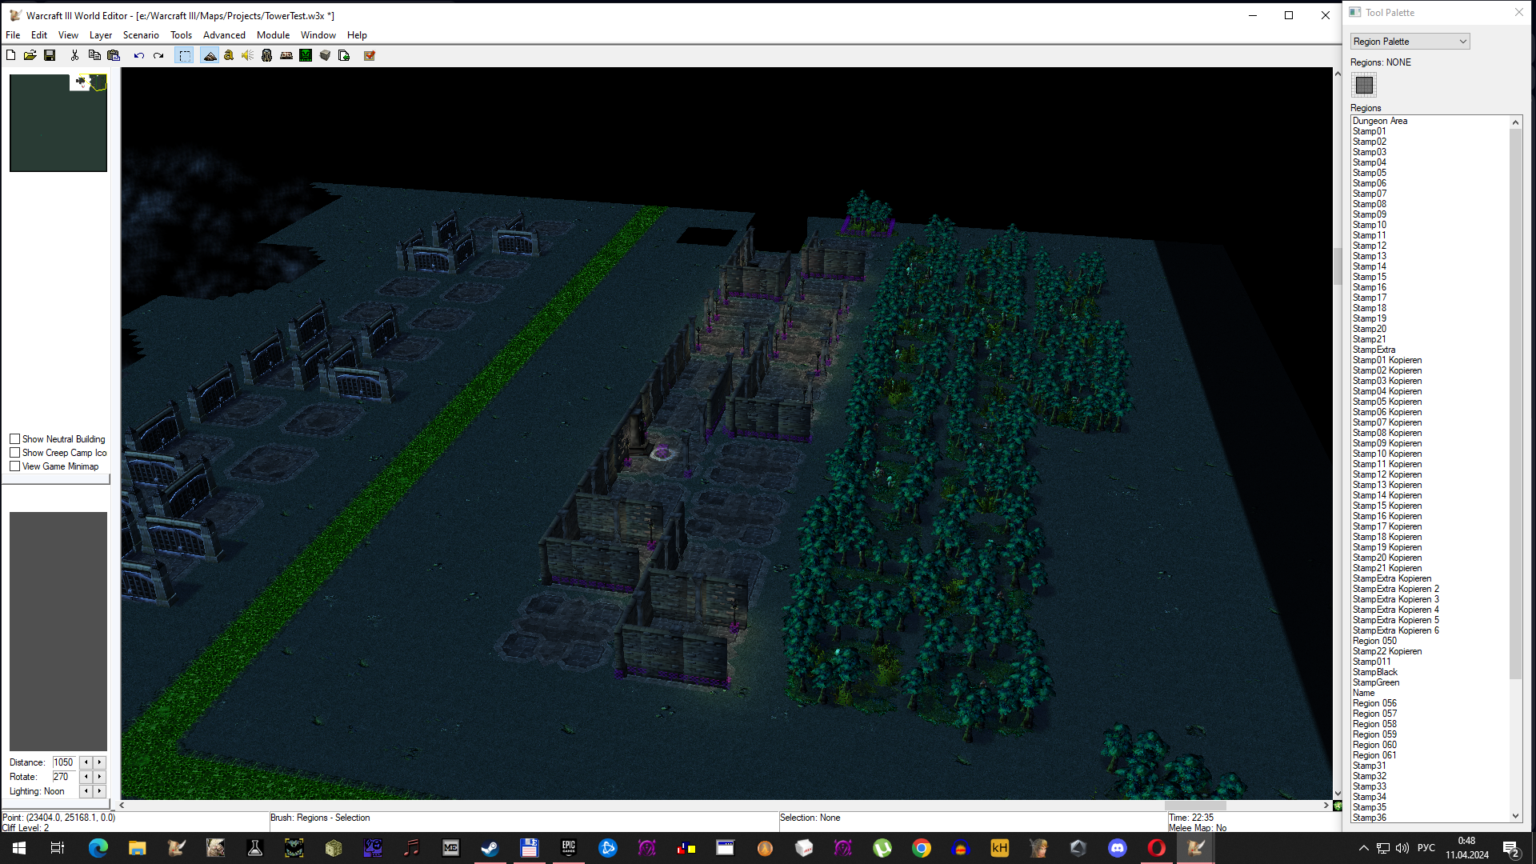This screenshot has width=1536, height=864.
Task: Redo the last undone action
Action: (158, 55)
